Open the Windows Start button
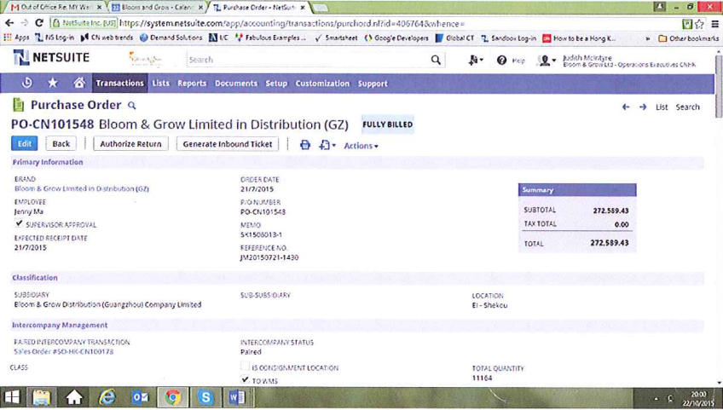Viewport: 723px width, 410px height. (x=13, y=397)
